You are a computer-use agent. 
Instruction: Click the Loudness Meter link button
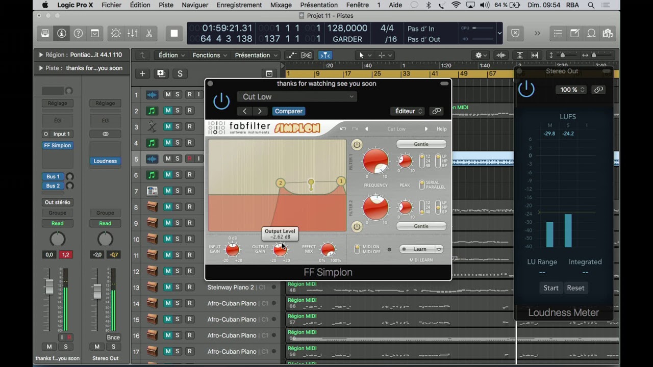pyautogui.click(x=598, y=90)
